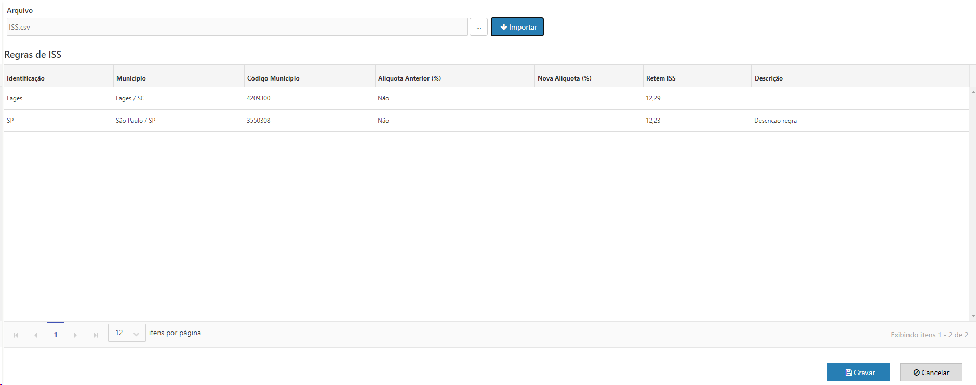
Task: Click the Arquivo field label
Action: 20,10
